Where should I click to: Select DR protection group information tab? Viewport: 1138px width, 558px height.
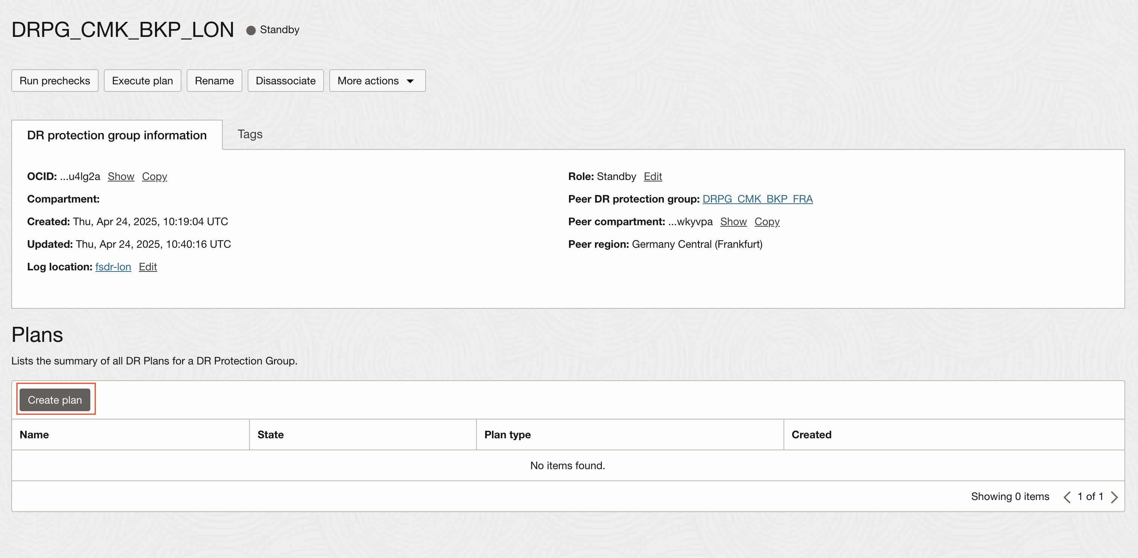click(x=117, y=135)
